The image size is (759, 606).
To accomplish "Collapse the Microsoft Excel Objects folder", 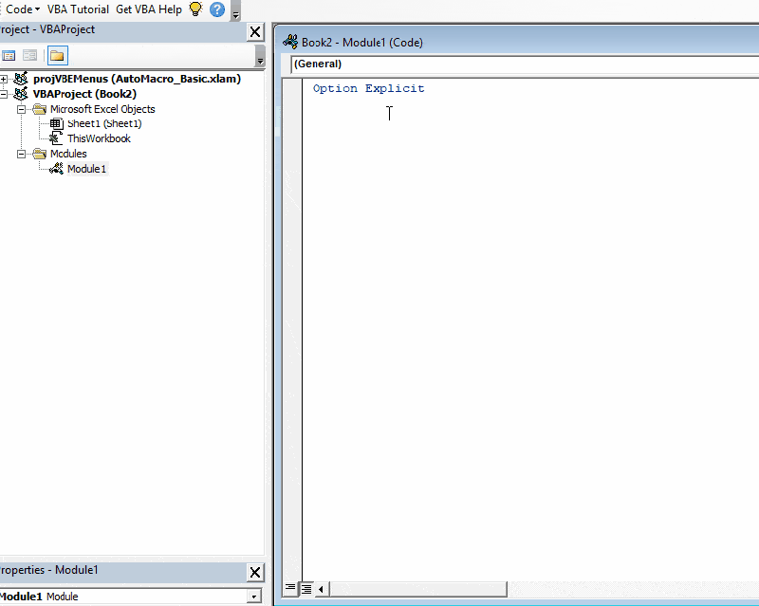I will pos(22,108).
